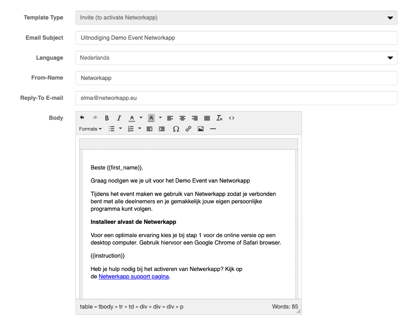Image resolution: width=412 pixels, height=323 pixels.
Task: Open the Formats dropdown menu
Action: pyautogui.click(x=90, y=129)
